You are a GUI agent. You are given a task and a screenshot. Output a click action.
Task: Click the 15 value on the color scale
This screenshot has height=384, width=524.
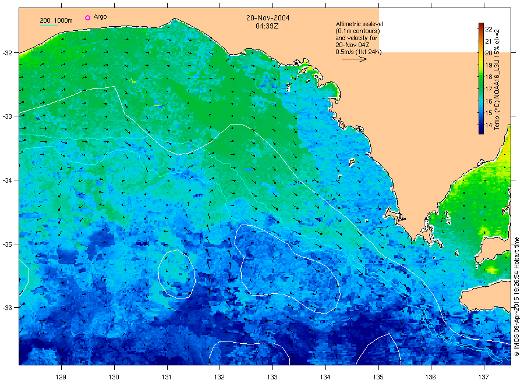click(488, 113)
